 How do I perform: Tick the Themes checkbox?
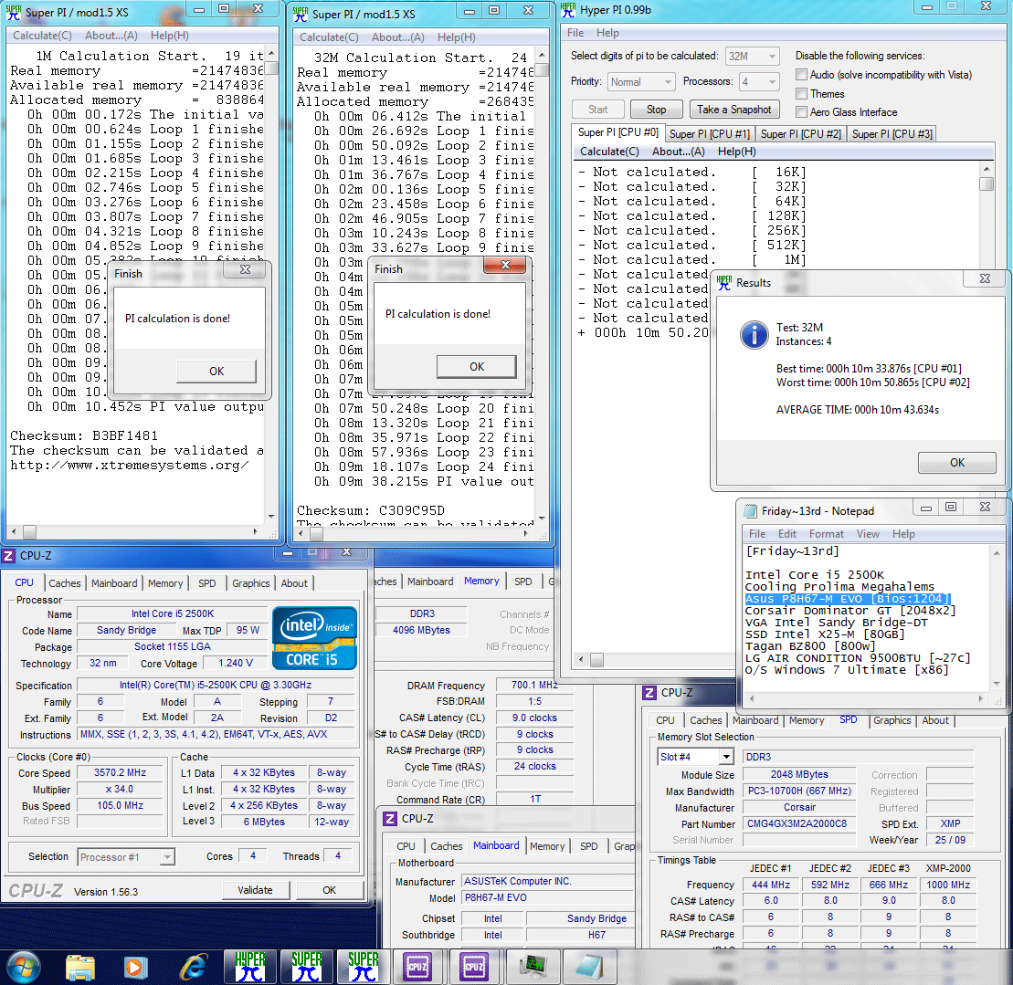801,94
